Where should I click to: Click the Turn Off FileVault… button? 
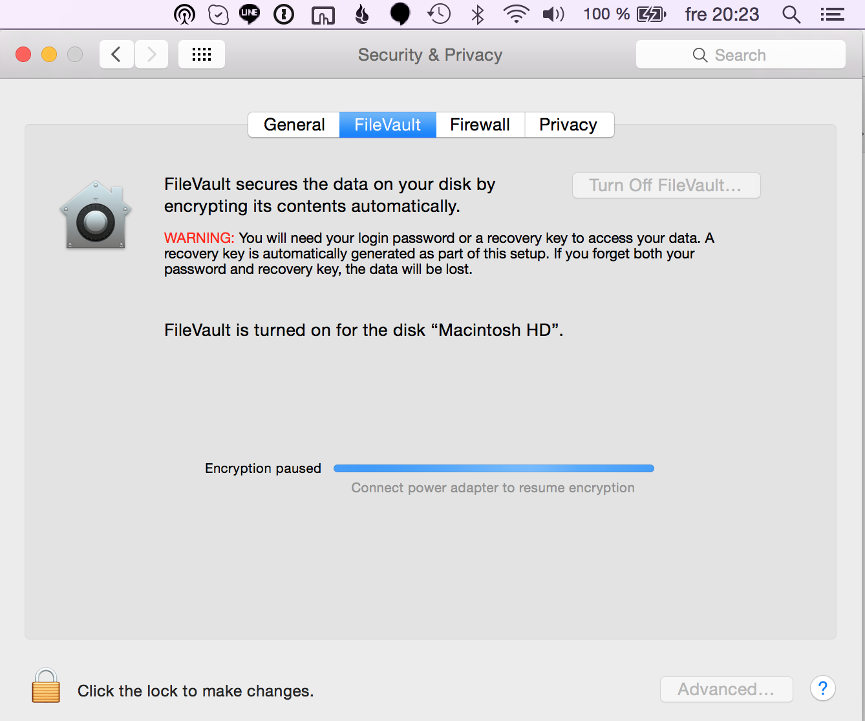click(667, 185)
